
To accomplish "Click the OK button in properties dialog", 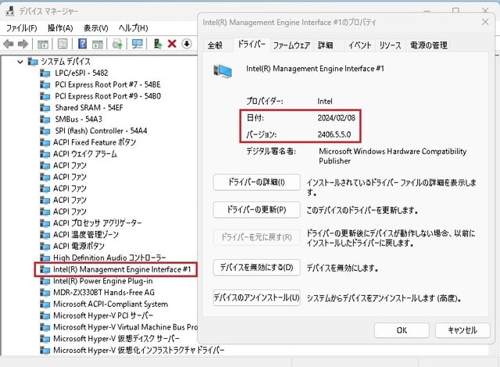I will point(402,330).
